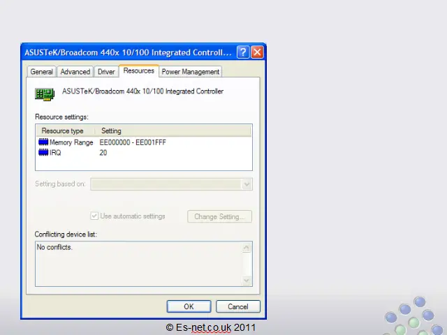Click the IRQ chip icon
Image resolution: width=447 pixels, height=335 pixels.
(x=43, y=152)
